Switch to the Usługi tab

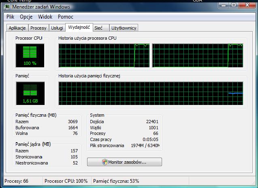[x=57, y=28]
